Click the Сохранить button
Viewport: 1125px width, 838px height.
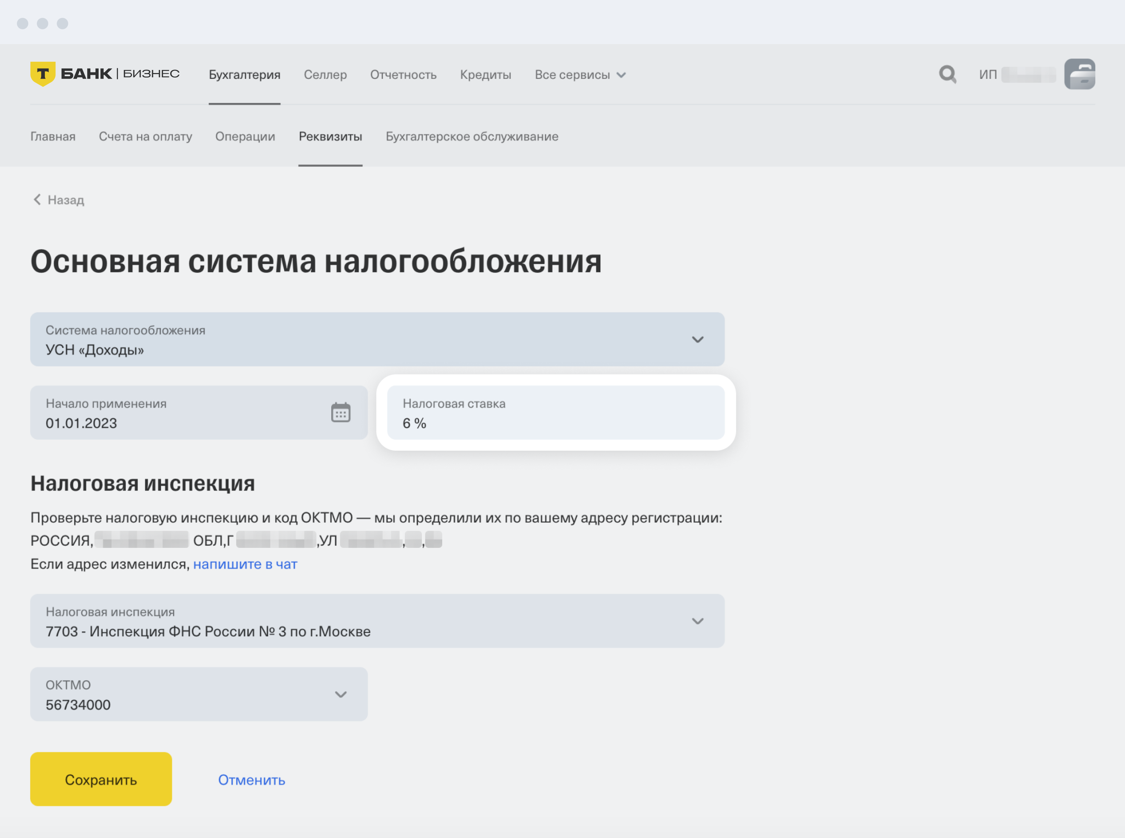[101, 779]
